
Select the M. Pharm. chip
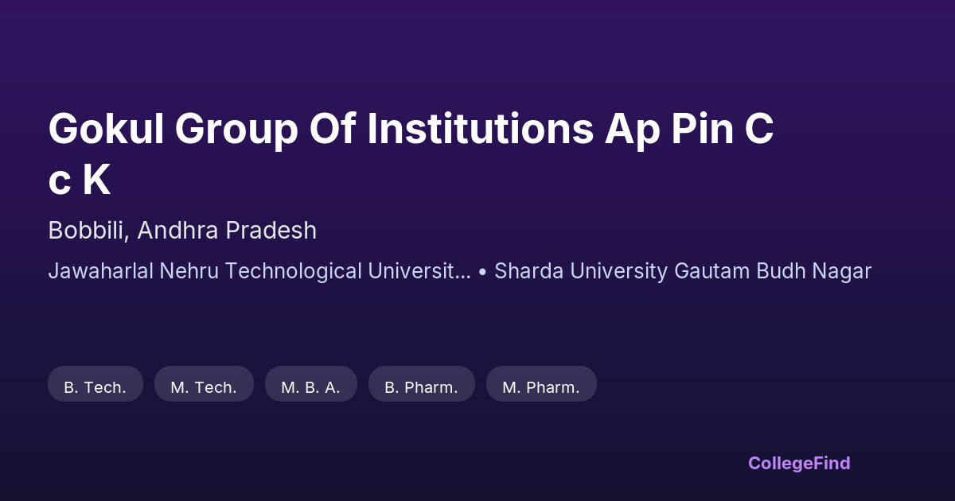[541, 387]
